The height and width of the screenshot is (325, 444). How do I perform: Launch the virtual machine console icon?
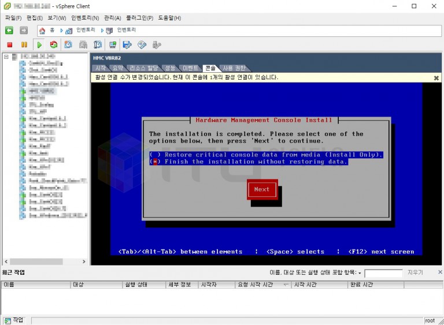coord(113,44)
